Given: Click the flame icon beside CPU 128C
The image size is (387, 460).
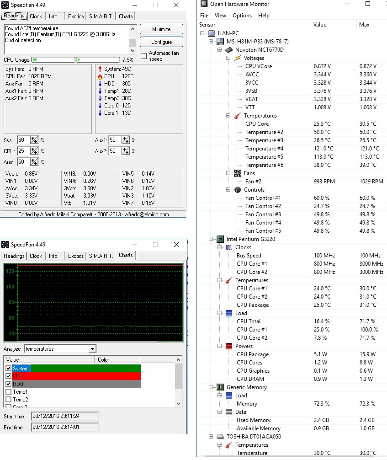Looking at the screenshot, I should 100,76.
